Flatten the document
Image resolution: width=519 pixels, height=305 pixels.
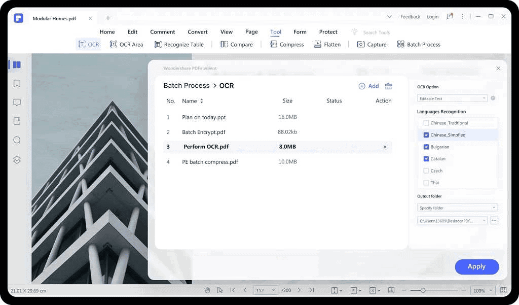point(327,44)
